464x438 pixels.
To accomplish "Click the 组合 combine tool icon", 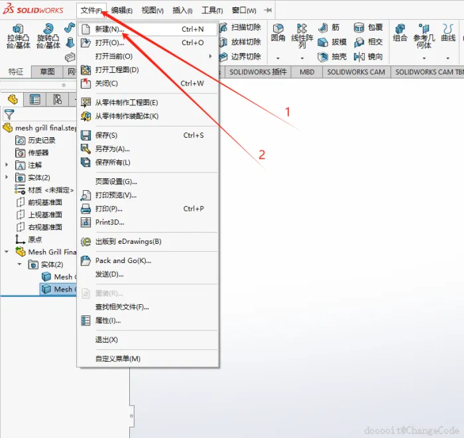I will 400,28.
